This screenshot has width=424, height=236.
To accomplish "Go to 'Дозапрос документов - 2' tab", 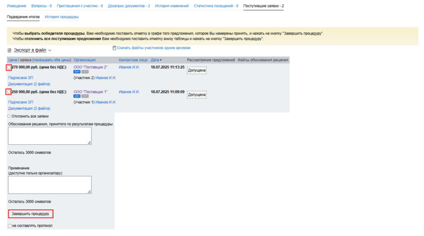I will point(129,6).
